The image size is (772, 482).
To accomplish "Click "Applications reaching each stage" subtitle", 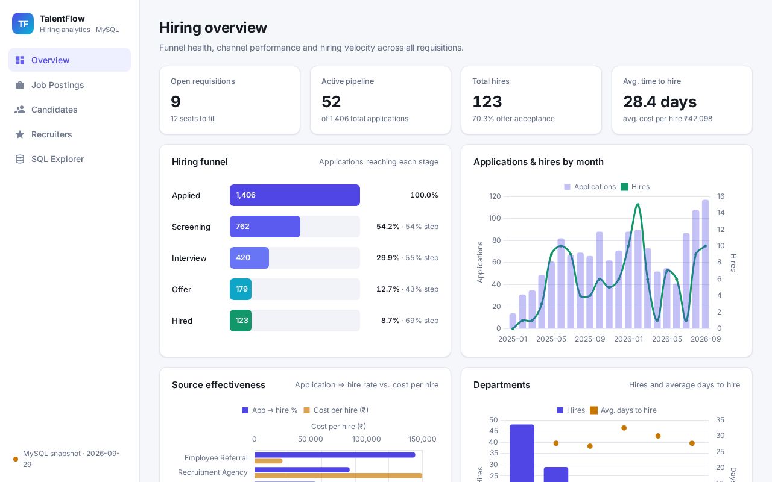I will click(379, 162).
